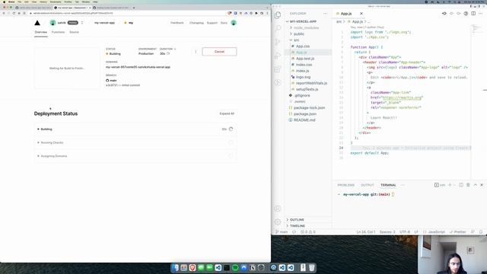Click the JavaScript language mode in status bar
The height and width of the screenshot is (274, 487).
[436, 231]
